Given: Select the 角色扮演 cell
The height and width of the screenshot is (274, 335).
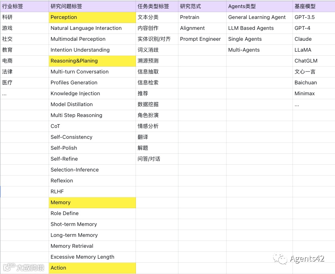Looking at the screenshot, I should pos(157,115).
